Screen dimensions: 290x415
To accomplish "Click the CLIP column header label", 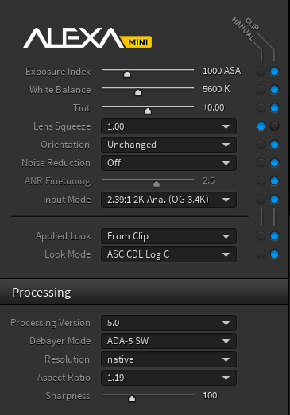I will [252, 24].
